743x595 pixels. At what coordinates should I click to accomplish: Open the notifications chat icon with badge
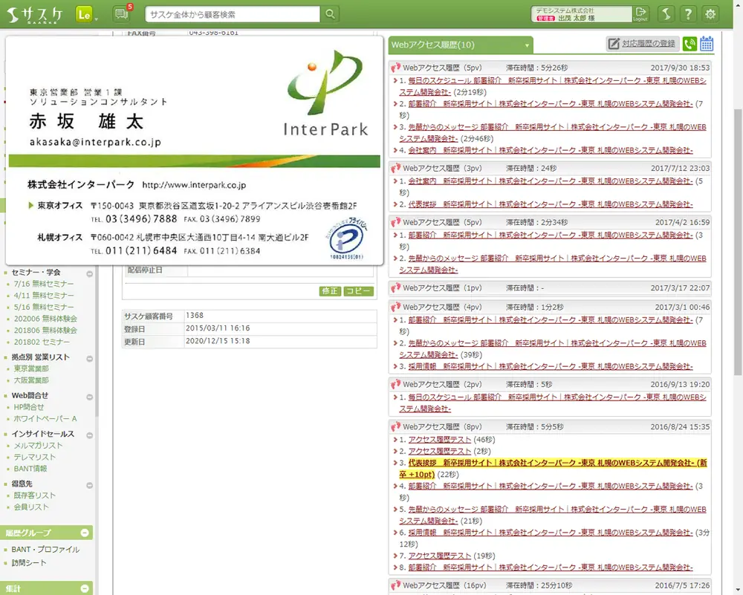[121, 14]
